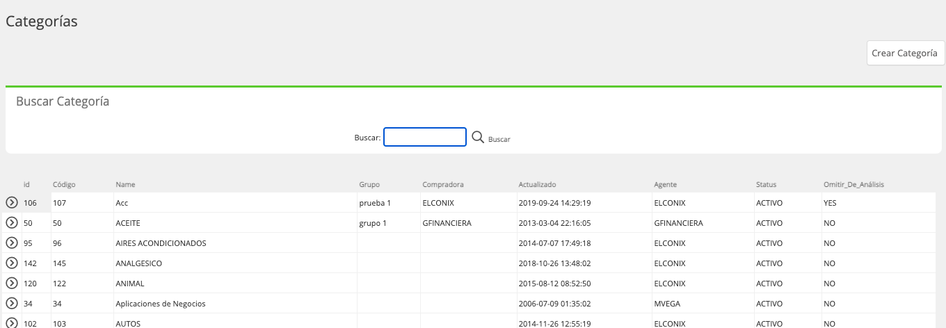Select the ANIMAL name cell
The height and width of the screenshot is (328, 946).
(x=236, y=284)
